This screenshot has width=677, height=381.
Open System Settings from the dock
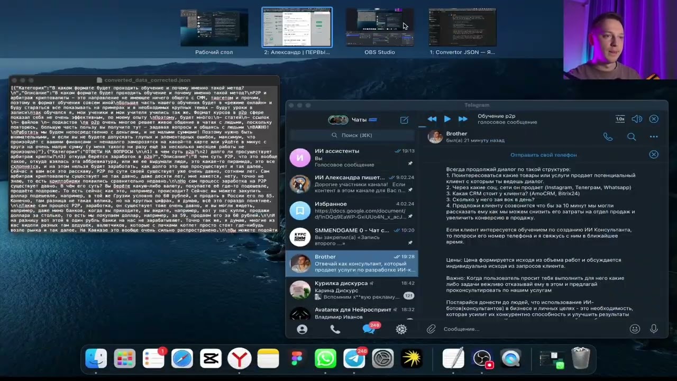[x=383, y=359]
